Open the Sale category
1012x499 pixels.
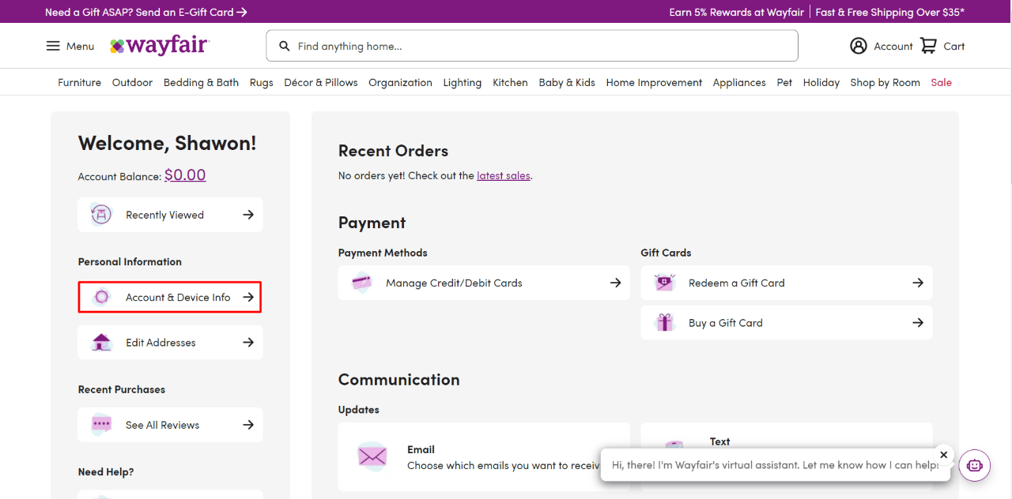click(941, 82)
